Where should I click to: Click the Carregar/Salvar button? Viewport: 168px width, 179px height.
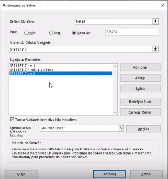click(x=140, y=112)
